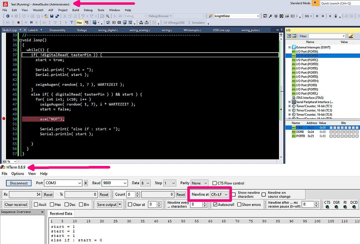Screen dimensions: 360x244
Task: Click the Navigate Backward arrow icon
Action: click(8, 16)
